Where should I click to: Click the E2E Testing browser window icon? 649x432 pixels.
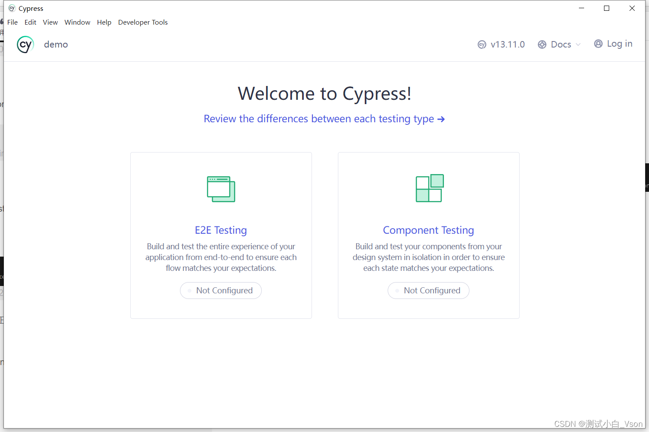point(221,189)
